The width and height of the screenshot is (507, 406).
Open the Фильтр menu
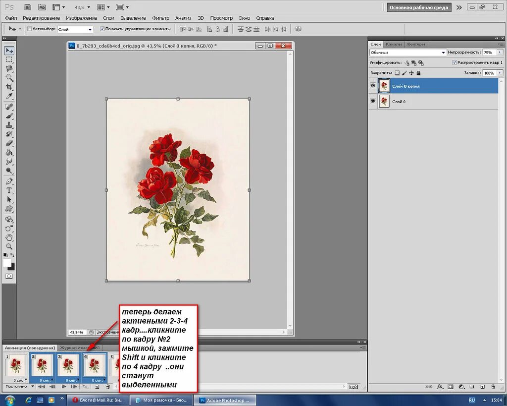pos(161,18)
